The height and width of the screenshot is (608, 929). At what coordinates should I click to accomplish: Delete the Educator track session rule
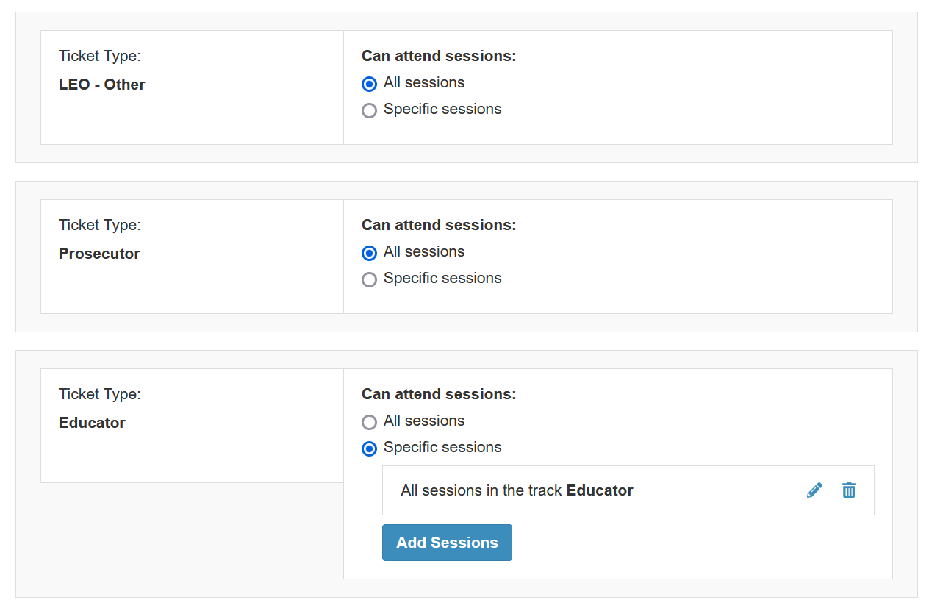(849, 490)
